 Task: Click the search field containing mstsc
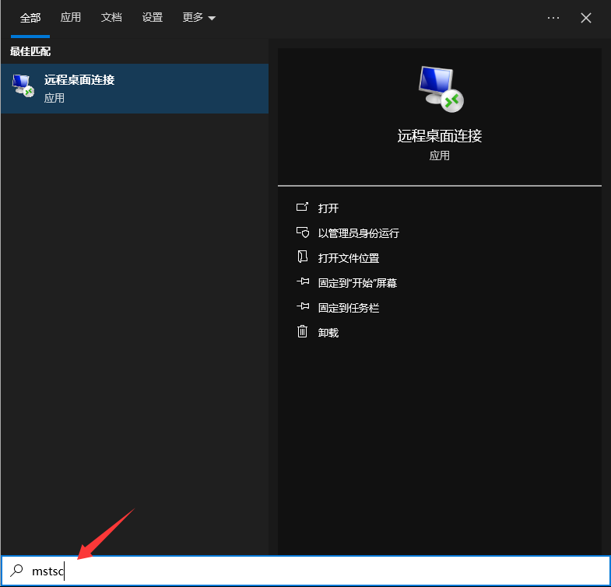311,571
